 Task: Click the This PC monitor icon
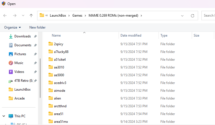(11, 116)
